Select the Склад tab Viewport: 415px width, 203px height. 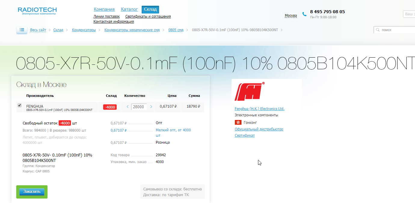click(x=150, y=9)
